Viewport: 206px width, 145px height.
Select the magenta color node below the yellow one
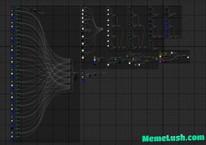point(160,62)
